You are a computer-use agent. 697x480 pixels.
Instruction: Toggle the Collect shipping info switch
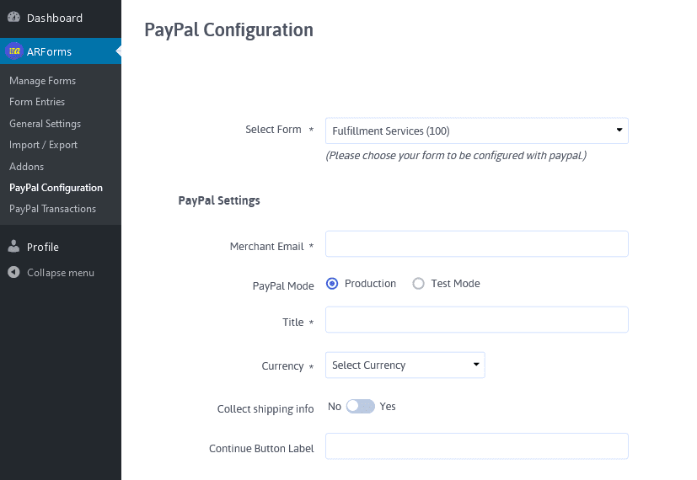361,406
